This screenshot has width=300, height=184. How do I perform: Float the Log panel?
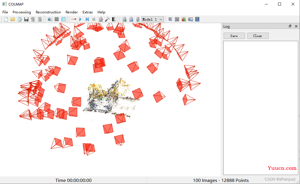pos(290,26)
